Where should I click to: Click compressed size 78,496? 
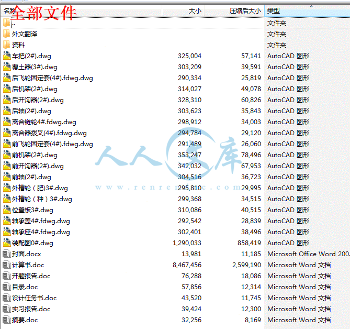[251, 155]
